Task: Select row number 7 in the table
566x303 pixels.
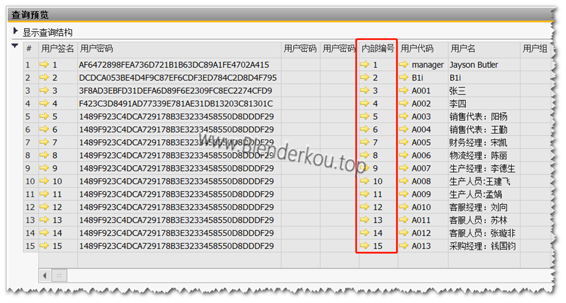Action: click(29, 142)
